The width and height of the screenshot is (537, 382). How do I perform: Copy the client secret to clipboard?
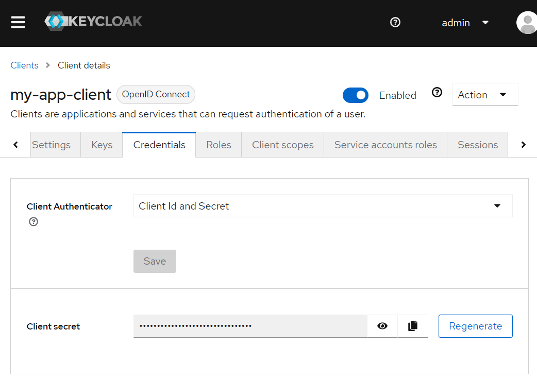pos(412,326)
